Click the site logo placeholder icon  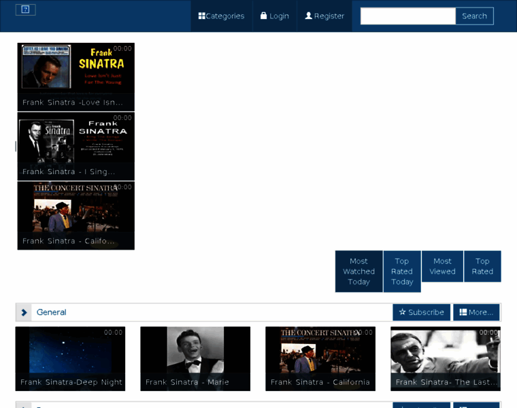(25, 10)
